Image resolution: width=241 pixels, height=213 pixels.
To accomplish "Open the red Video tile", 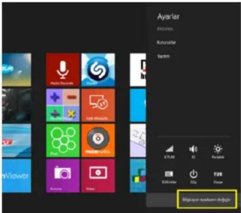I will pyautogui.click(x=98, y=176).
